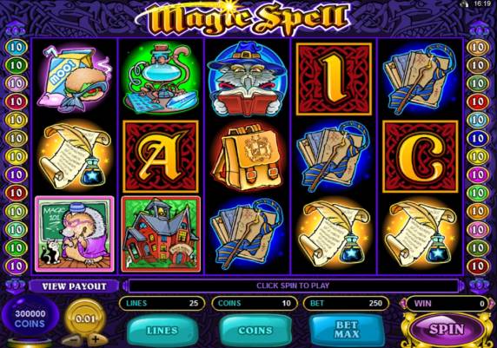Click the scroll and quill symbol on first reel
The image size is (497, 348).
click(75, 156)
